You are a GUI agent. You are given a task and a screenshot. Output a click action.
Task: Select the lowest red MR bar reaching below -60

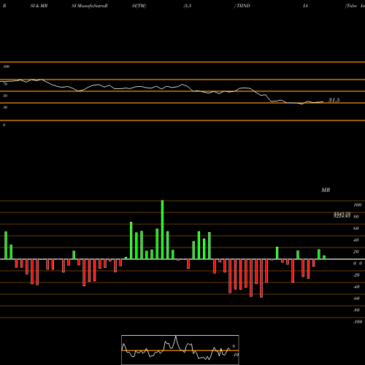[x=261, y=278]
